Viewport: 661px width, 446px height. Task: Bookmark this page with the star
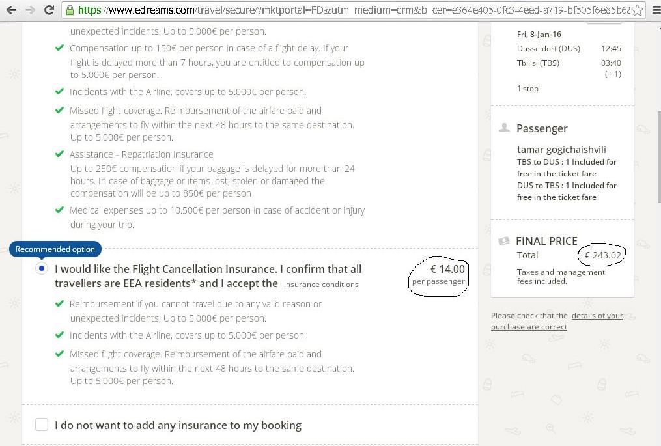(637, 10)
